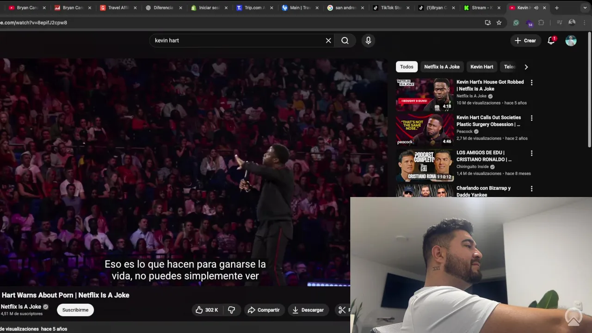Viewport: 592px width, 333px height.
Task: Click the address bar URL
Action: pos(33,23)
